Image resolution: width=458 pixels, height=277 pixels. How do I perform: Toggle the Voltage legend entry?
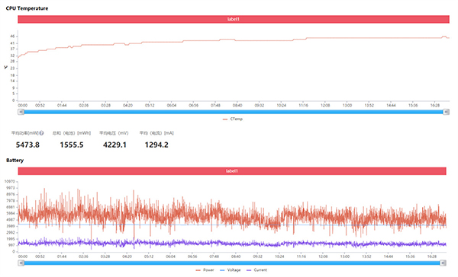[231, 270]
